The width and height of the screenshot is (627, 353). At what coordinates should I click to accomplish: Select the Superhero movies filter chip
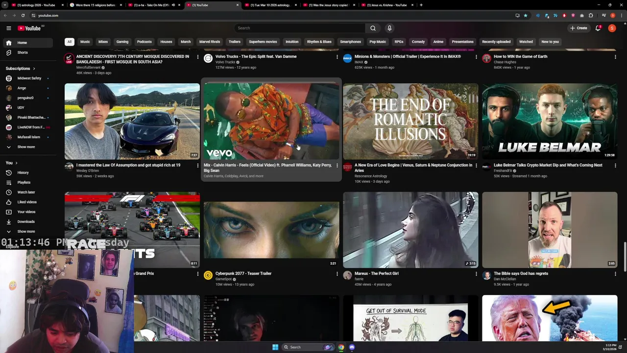[x=263, y=42]
